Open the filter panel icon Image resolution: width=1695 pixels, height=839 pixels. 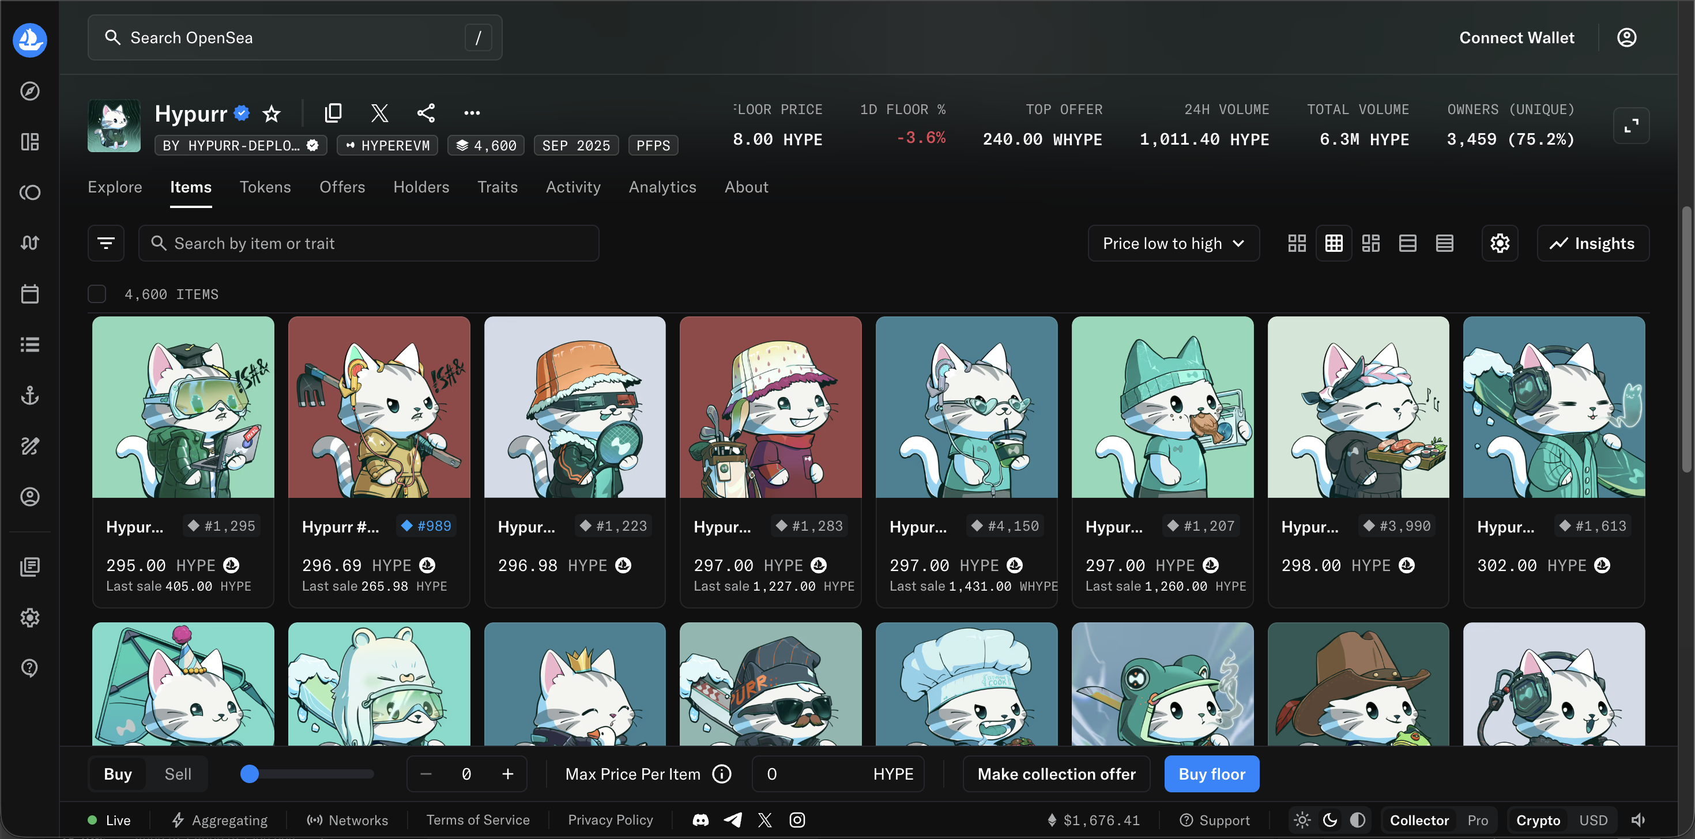click(106, 243)
